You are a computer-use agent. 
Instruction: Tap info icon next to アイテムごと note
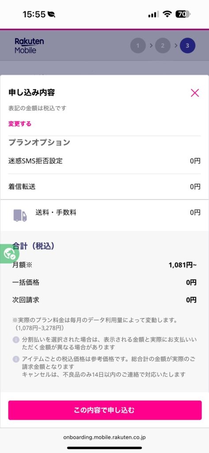point(16,359)
